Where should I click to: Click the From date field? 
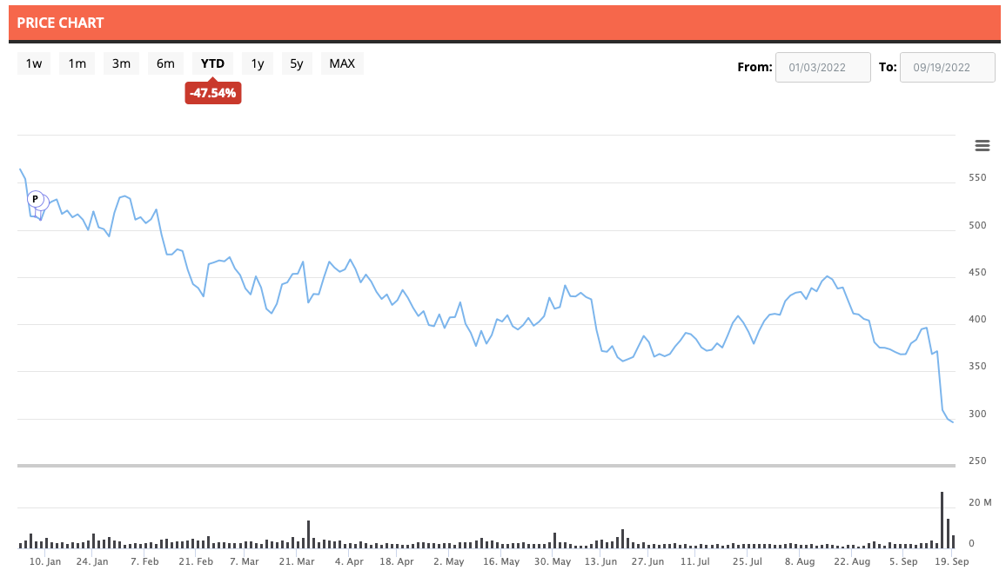pyautogui.click(x=822, y=67)
